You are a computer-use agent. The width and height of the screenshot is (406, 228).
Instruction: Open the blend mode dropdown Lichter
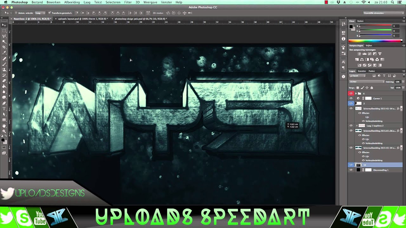coord(367,82)
